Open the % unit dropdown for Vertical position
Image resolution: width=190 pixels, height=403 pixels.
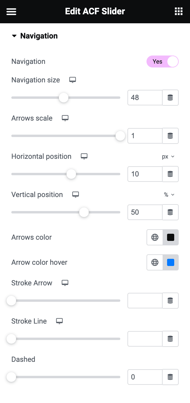coord(169,195)
